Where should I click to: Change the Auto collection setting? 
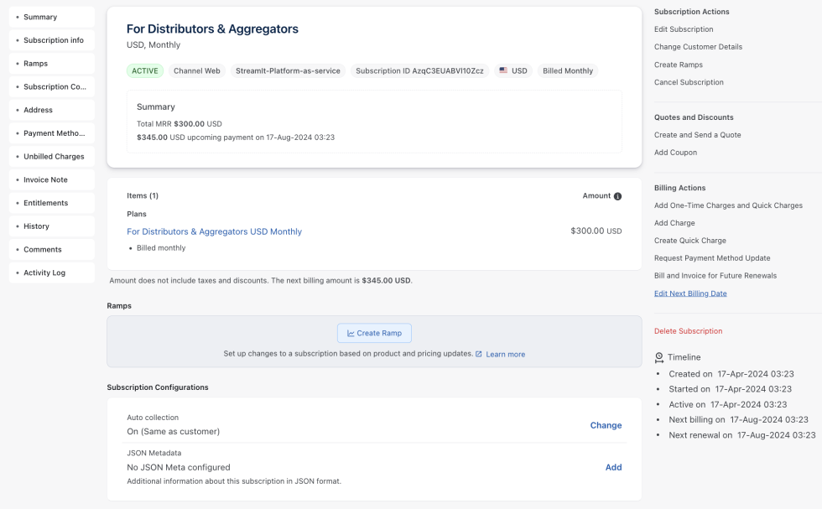point(606,425)
